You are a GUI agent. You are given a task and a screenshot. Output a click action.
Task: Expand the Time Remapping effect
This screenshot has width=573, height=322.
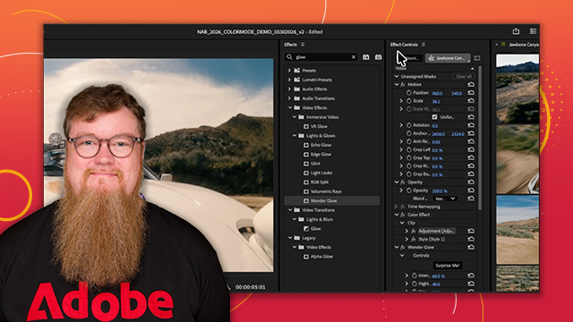point(396,207)
